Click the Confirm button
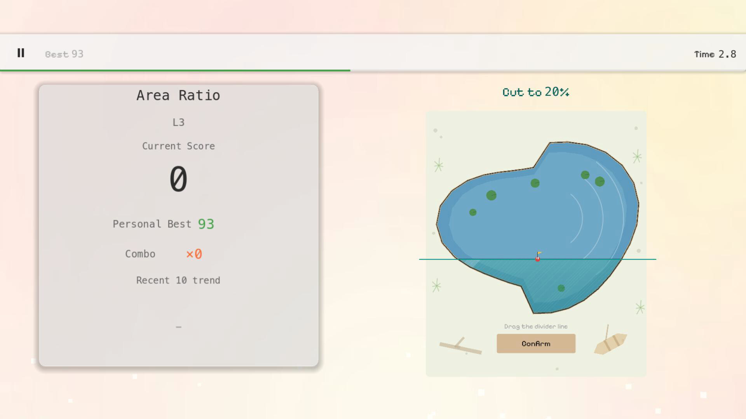Viewport: 746px width, 419px height. click(536, 343)
